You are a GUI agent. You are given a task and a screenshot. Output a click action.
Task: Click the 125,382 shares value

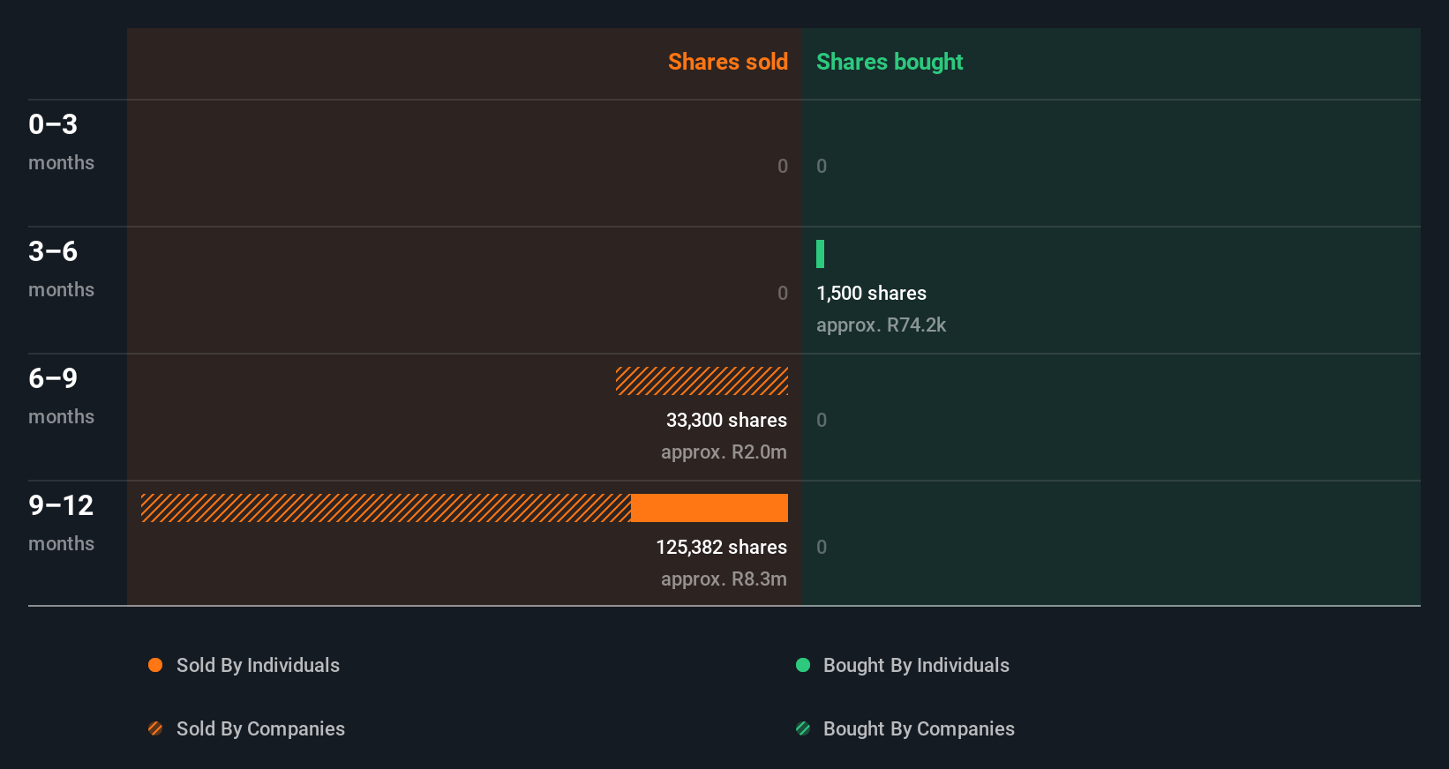721,547
